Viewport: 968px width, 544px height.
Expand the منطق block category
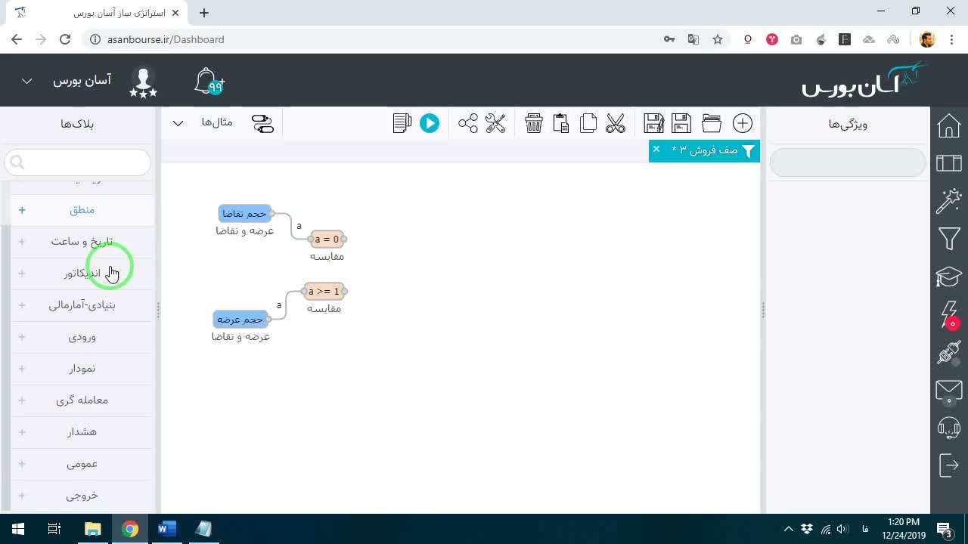pyautogui.click(x=82, y=210)
